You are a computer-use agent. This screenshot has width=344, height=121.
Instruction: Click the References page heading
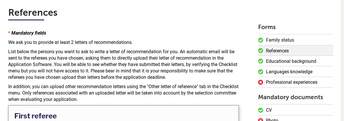click(33, 13)
